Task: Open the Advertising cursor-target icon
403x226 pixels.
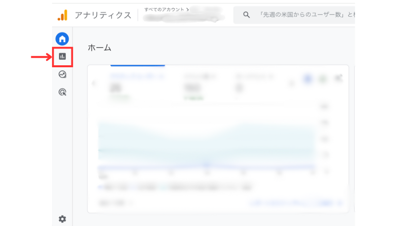Action: click(x=62, y=91)
